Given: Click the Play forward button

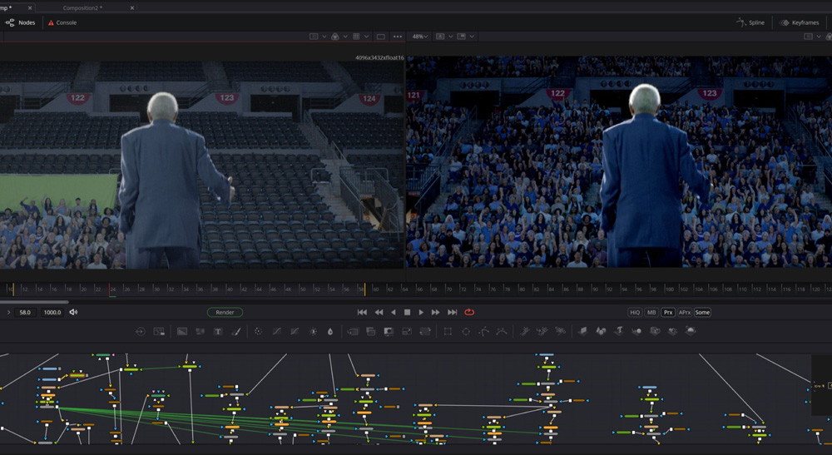Looking at the screenshot, I should pyautogui.click(x=421, y=312).
